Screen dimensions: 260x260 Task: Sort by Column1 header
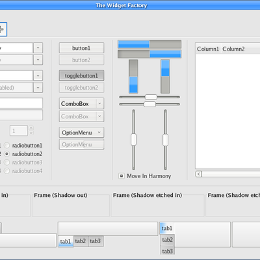pyautogui.click(x=208, y=49)
